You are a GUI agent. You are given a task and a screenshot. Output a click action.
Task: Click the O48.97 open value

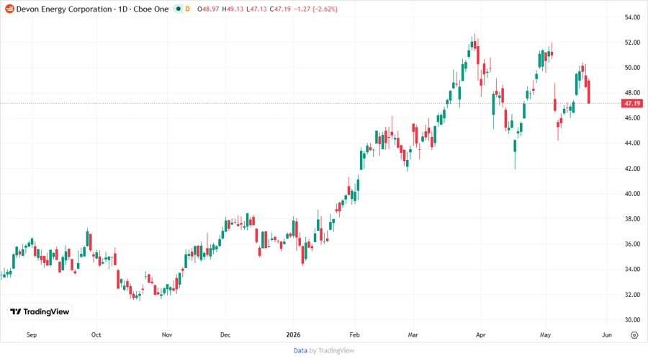tap(208, 9)
